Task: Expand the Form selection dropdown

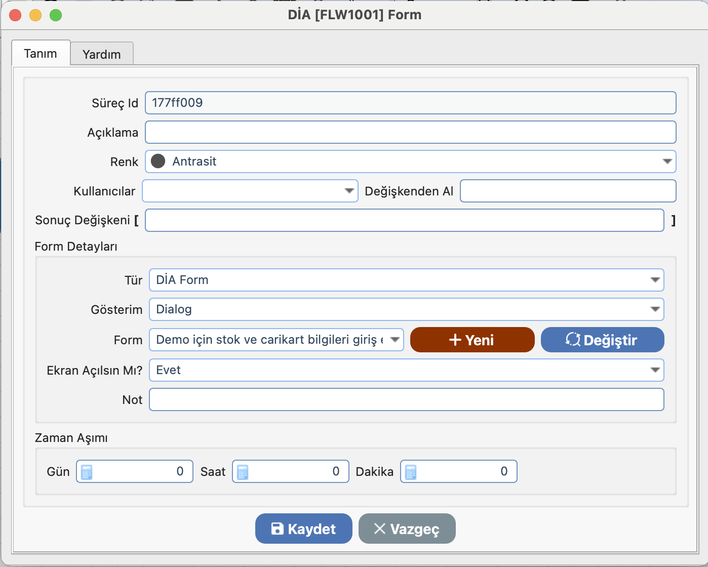Action: click(x=395, y=340)
